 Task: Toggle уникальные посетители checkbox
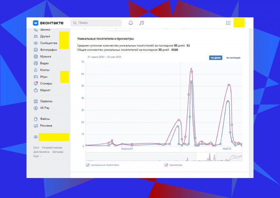pyautogui.click(x=88, y=165)
